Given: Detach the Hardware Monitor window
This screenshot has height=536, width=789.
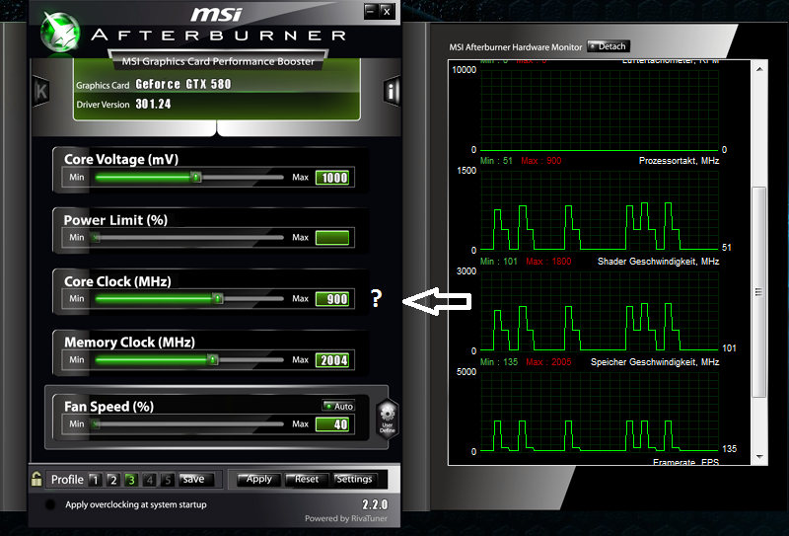Looking at the screenshot, I should coord(609,46).
